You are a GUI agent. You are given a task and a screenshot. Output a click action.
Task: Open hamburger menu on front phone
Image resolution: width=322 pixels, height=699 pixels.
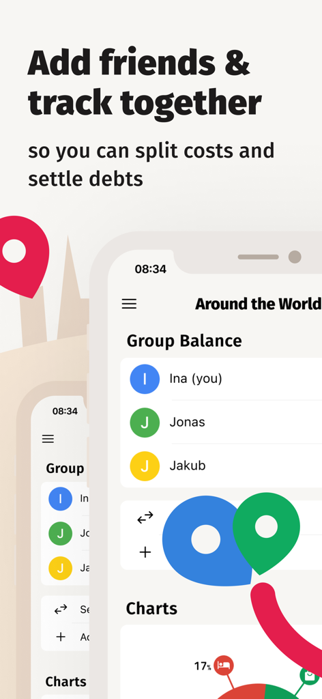point(129,304)
